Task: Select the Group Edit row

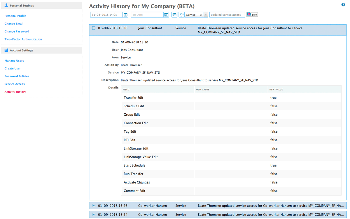Action: pos(231,115)
